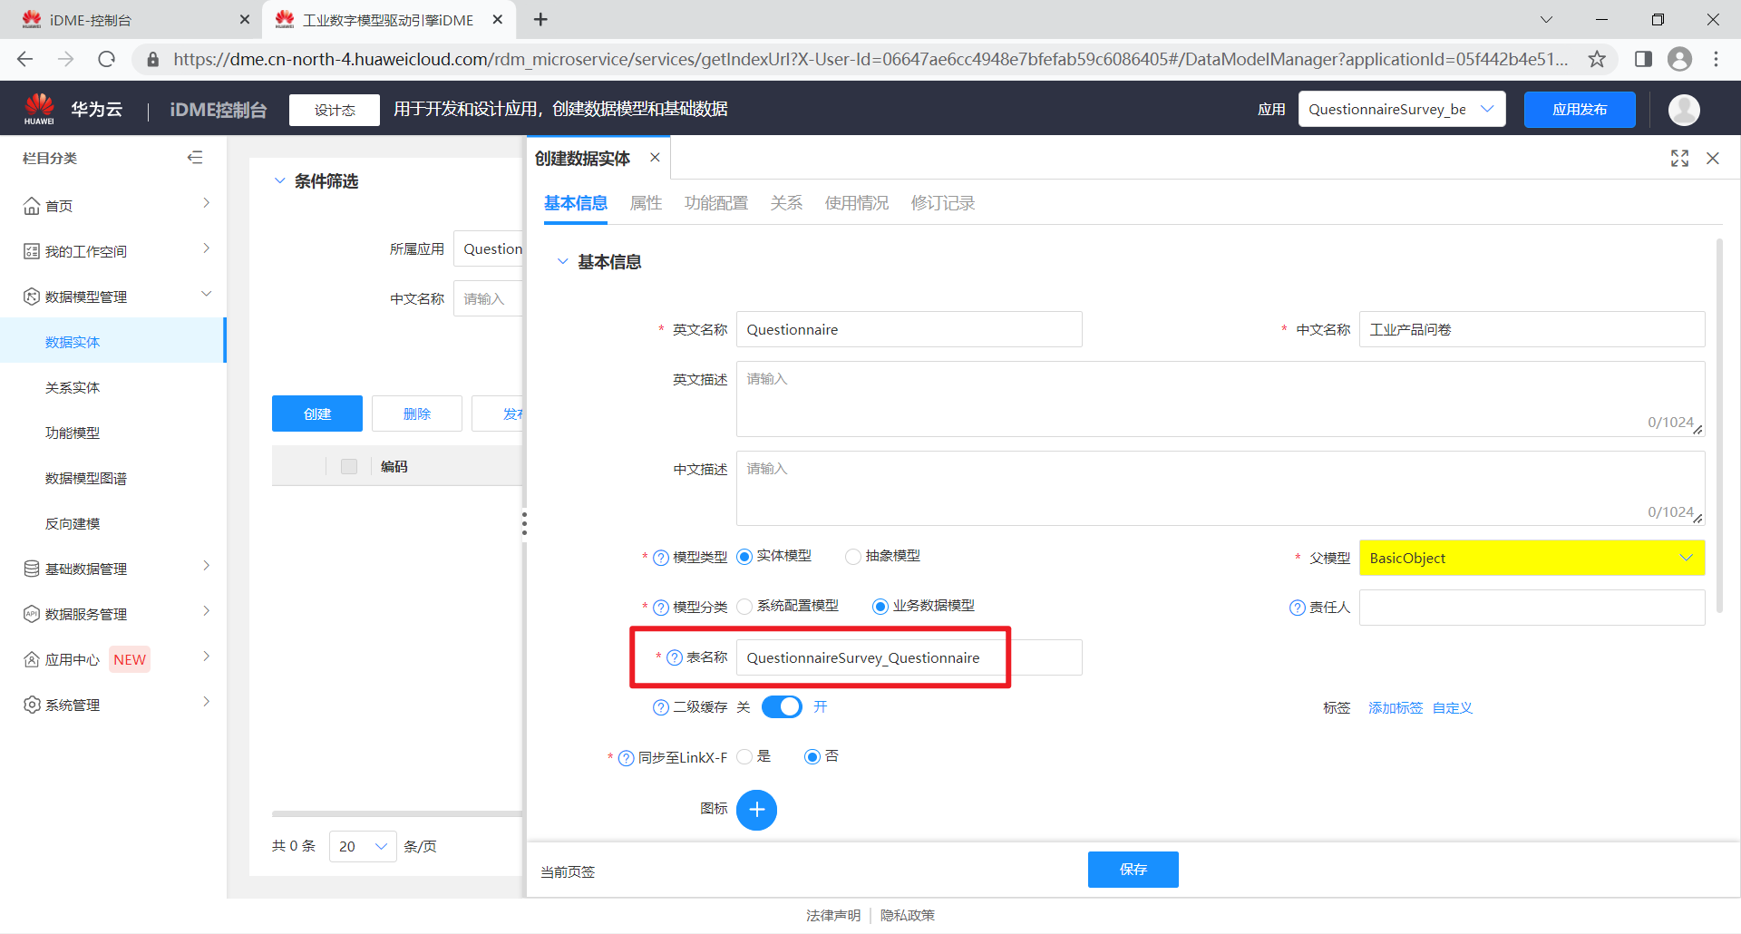Focus the 责任人 input field
Screen dimensions: 1741x934
[x=1532, y=608]
